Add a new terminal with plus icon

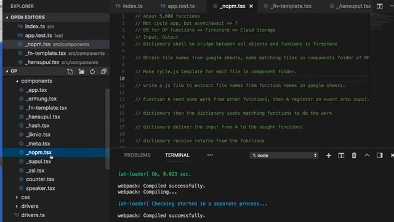click(x=328, y=155)
